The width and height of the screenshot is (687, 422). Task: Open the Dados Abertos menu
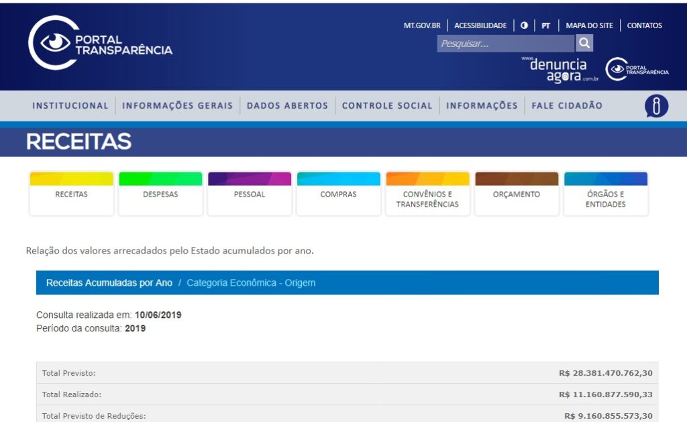(287, 105)
